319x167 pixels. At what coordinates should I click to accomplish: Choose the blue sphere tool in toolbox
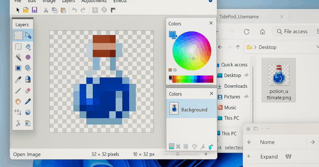[28, 112]
